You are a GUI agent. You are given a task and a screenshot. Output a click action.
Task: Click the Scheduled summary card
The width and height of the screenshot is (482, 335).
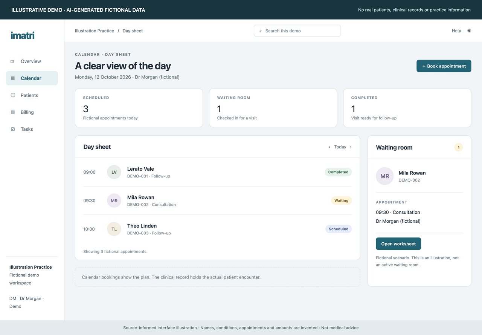pos(139,108)
